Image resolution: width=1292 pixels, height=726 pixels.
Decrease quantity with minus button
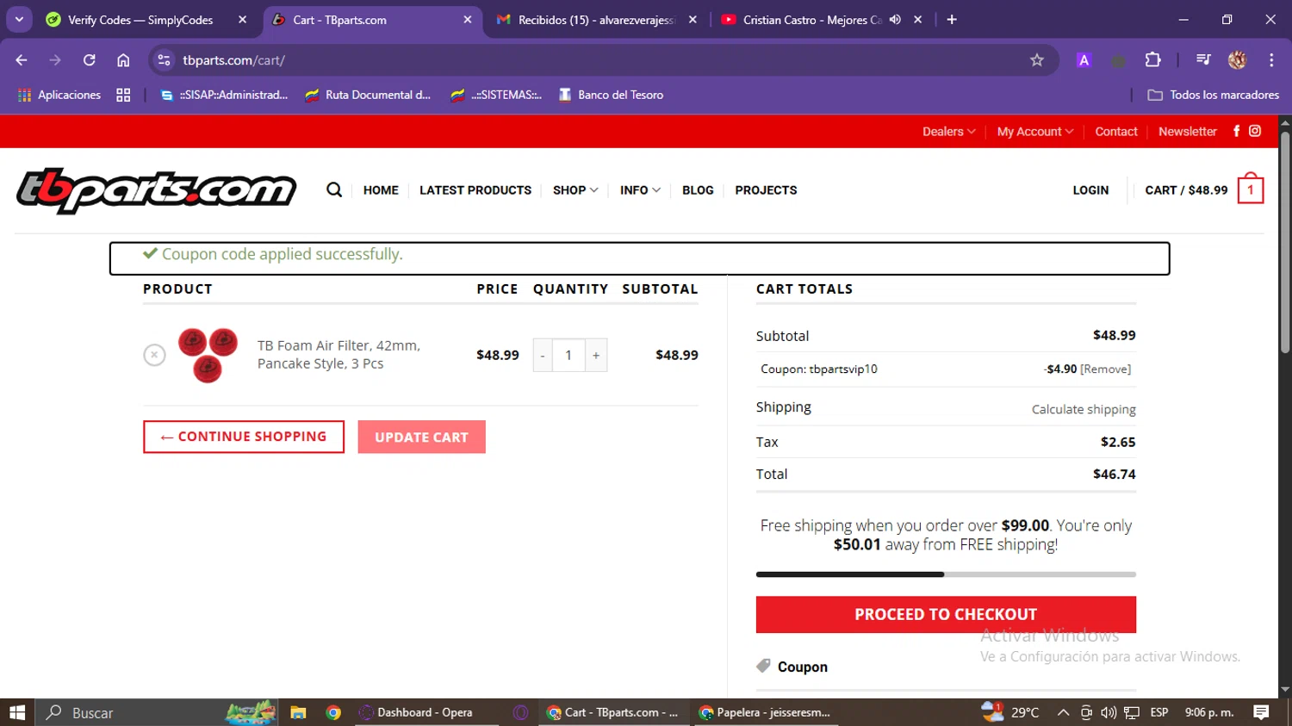pyautogui.click(x=543, y=355)
